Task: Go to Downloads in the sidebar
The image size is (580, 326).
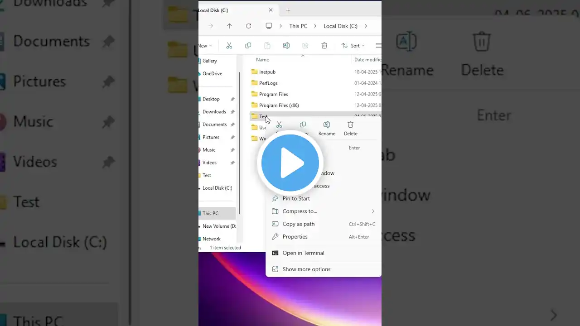Action: point(214,112)
